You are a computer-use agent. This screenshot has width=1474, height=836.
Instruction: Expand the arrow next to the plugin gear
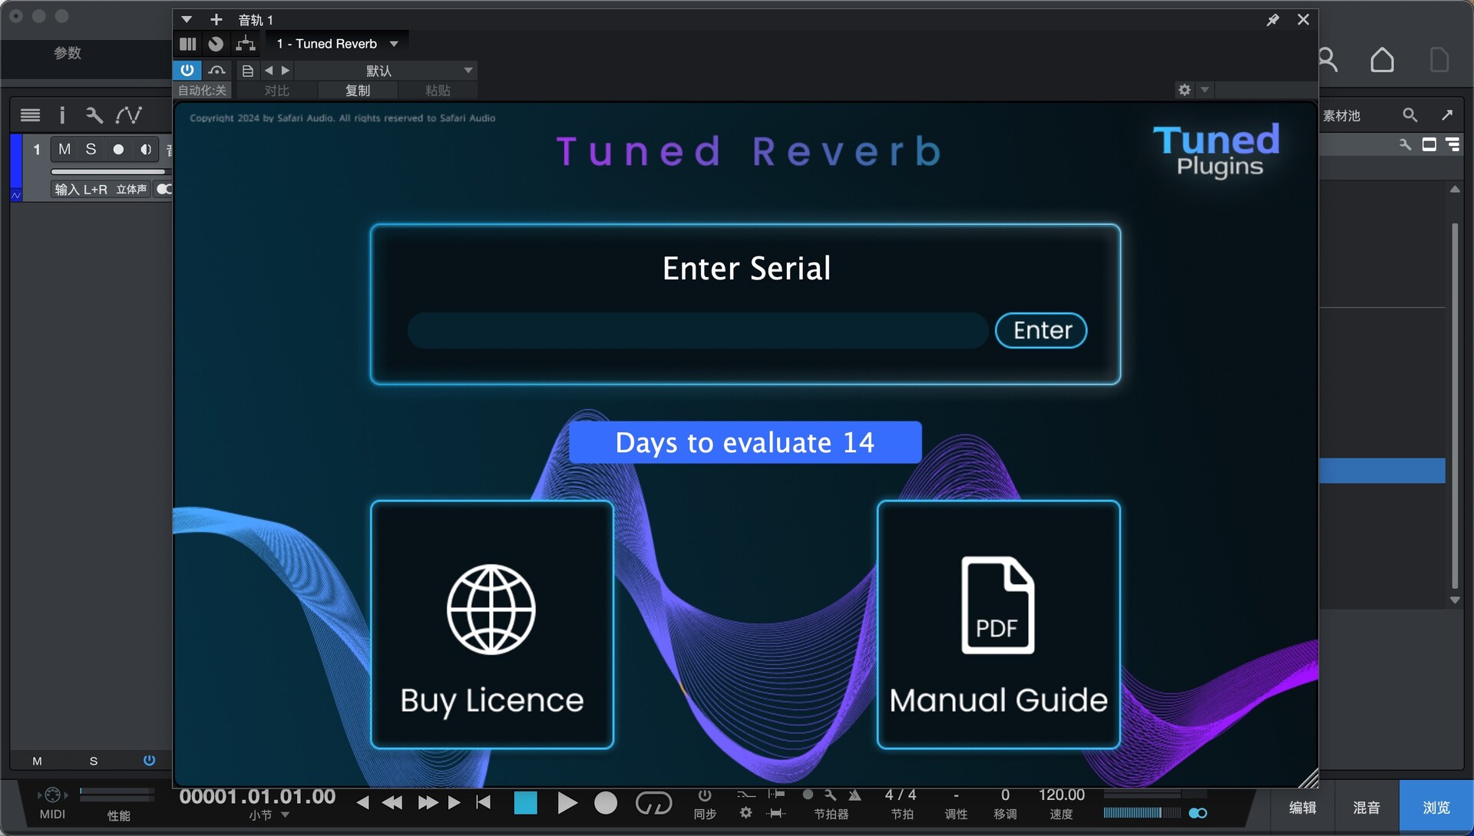[1205, 90]
